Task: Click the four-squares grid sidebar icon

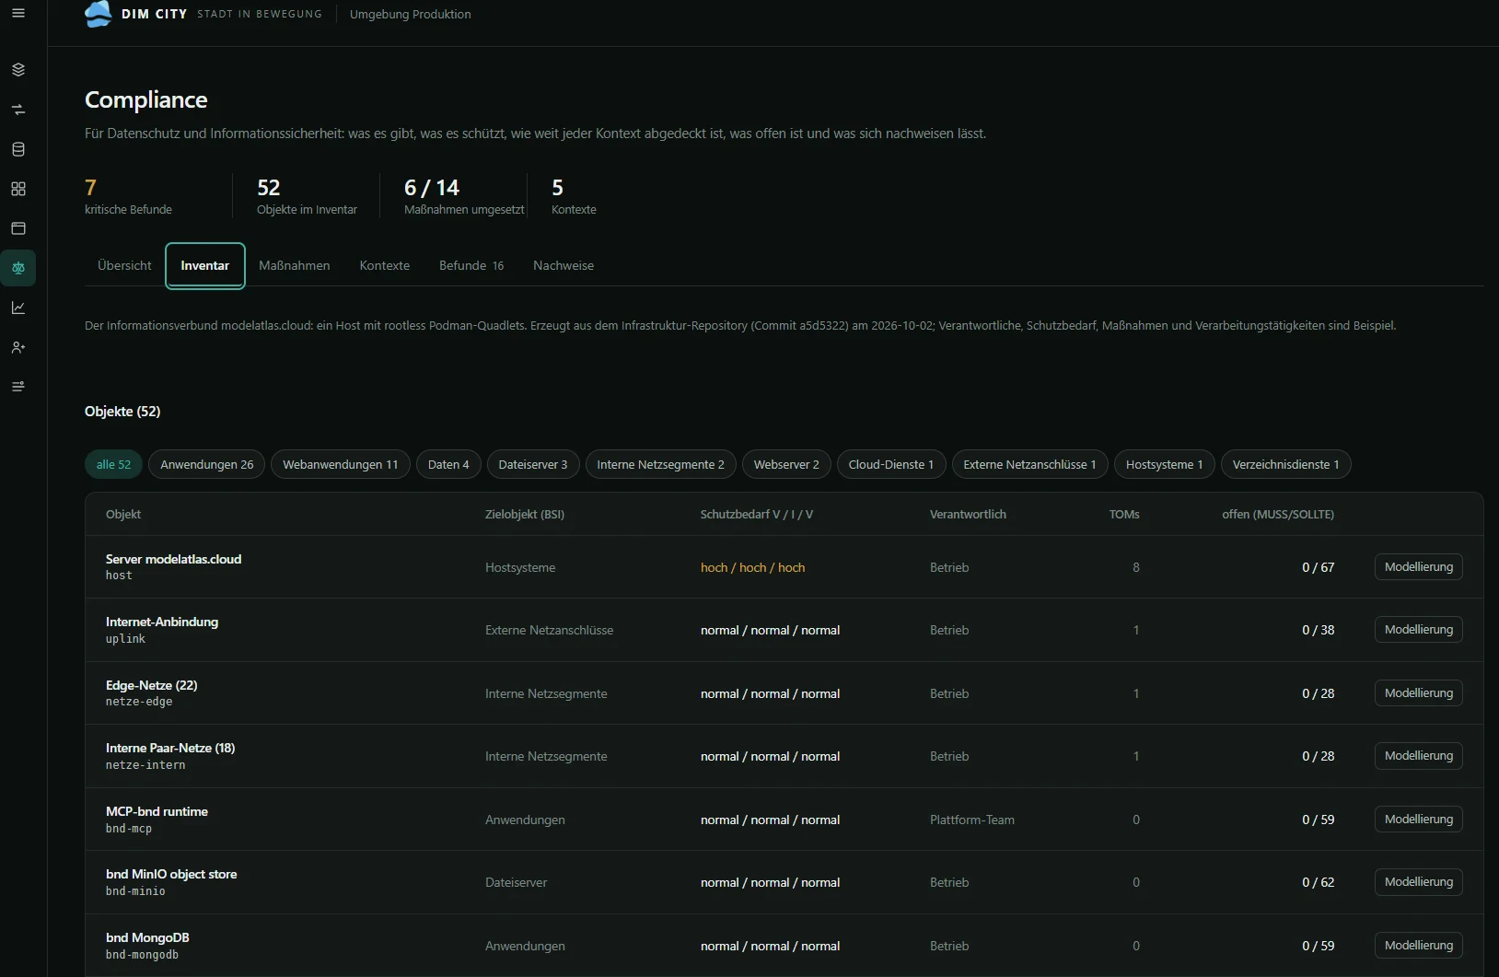Action: [x=17, y=189]
